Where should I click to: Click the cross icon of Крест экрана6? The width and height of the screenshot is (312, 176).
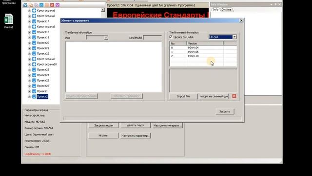(x=34, y=10)
